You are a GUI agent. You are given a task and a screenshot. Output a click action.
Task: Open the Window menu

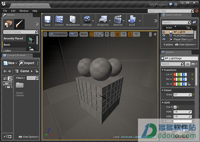point(24,11)
